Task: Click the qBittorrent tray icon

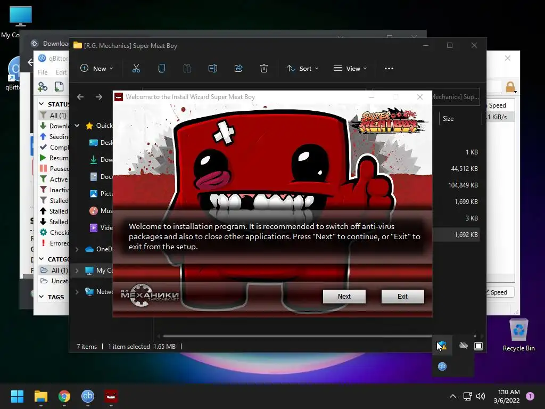Action: point(442,366)
